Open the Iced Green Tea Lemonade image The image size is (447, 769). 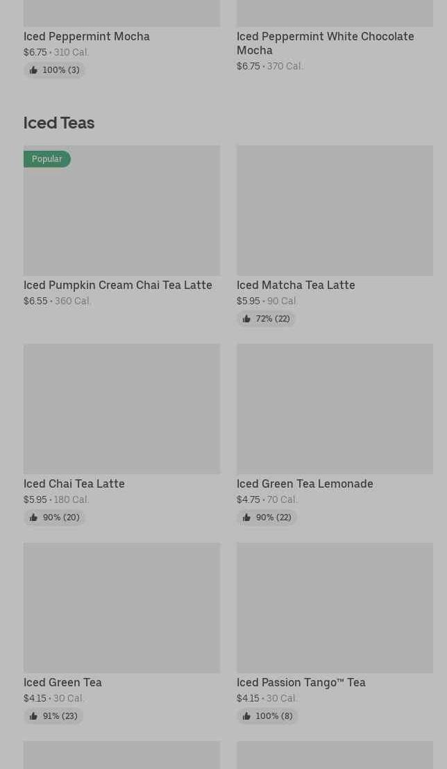[x=335, y=408]
